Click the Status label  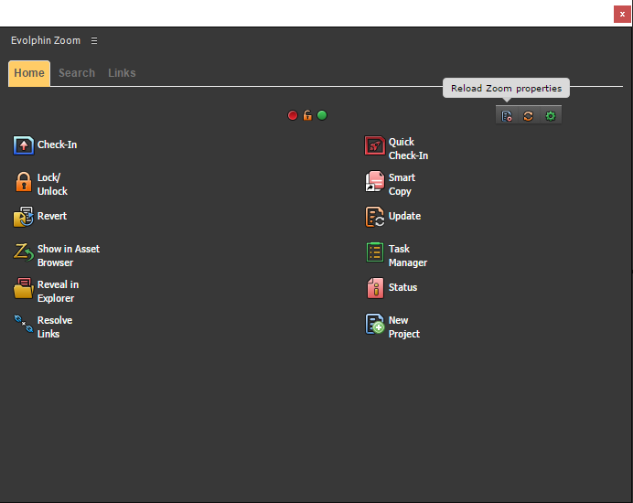[402, 287]
